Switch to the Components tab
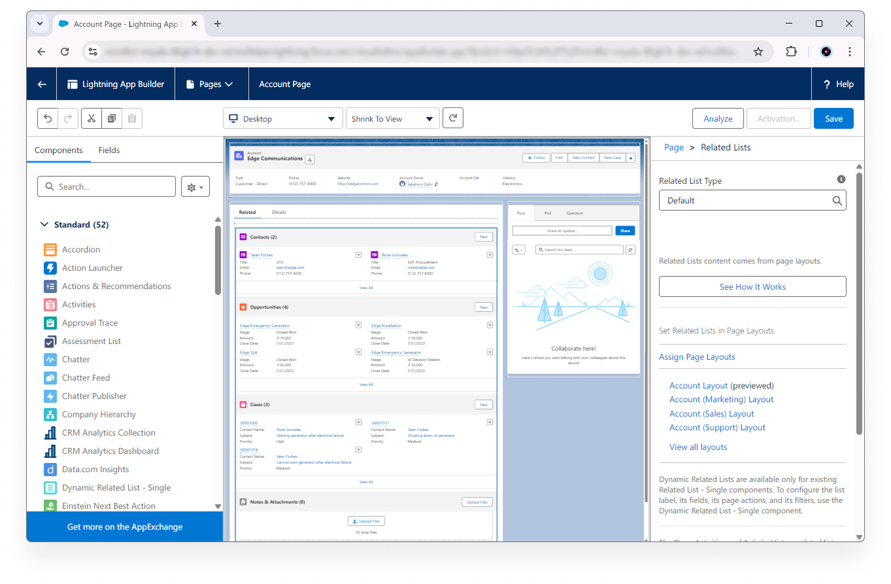The image size is (891, 584). pos(59,150)
